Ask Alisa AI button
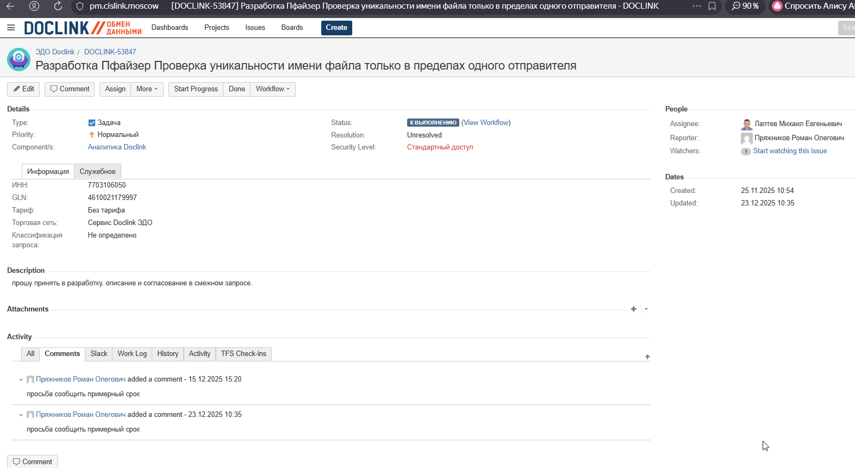Viewport: 855px width, 468px height. click(813, 6)
